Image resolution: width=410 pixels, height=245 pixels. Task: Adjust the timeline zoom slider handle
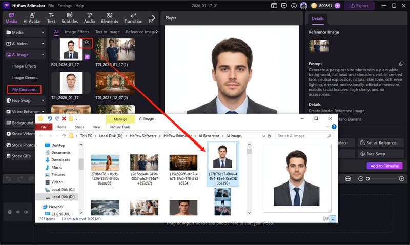click(x=367, y=178)
